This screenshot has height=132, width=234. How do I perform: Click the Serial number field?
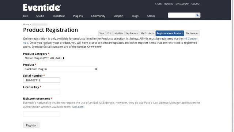(x=42, y=80)
